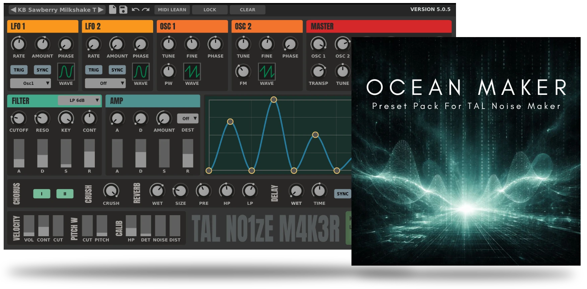Click the Pitch W PITCH slider
Screen dimensions: 587x289
pos(102,226)
